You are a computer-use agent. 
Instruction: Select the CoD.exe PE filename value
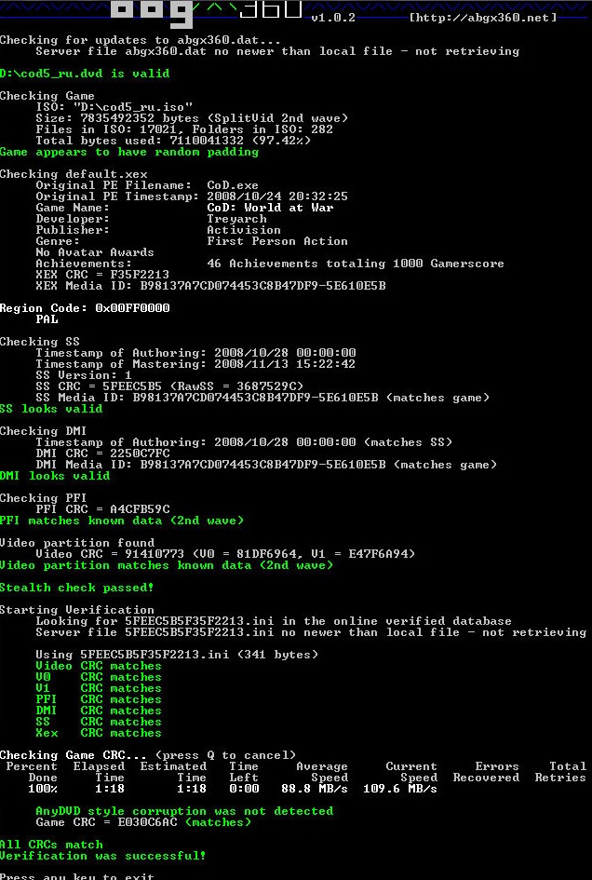[x=233, y=185]
